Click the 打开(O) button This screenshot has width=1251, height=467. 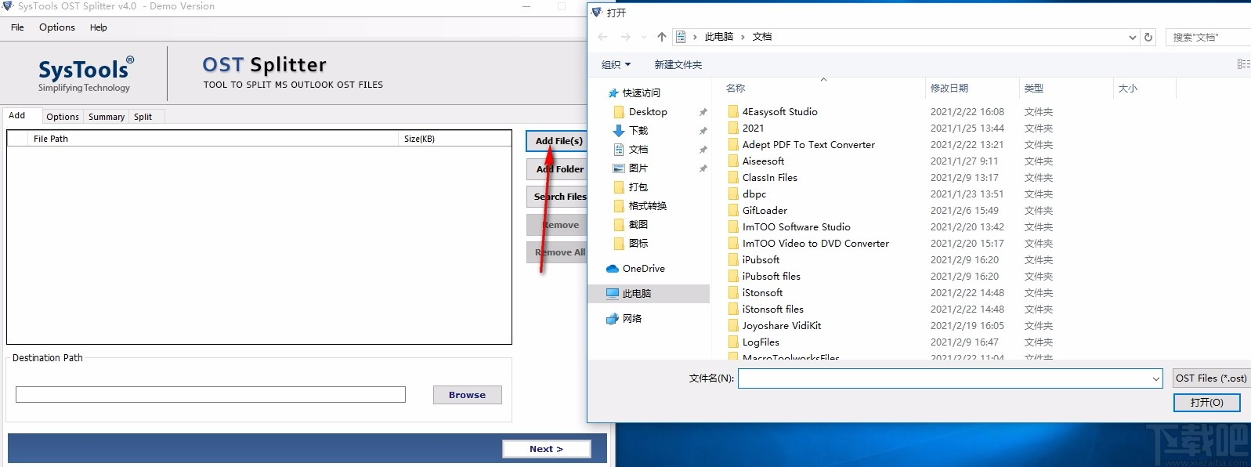[x=1206, y=402]
